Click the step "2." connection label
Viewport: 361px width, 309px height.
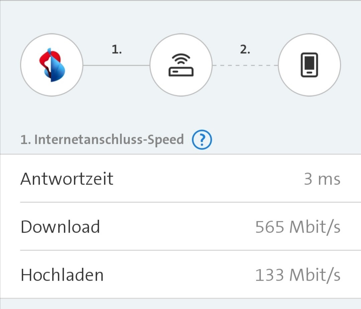(245, 50)
